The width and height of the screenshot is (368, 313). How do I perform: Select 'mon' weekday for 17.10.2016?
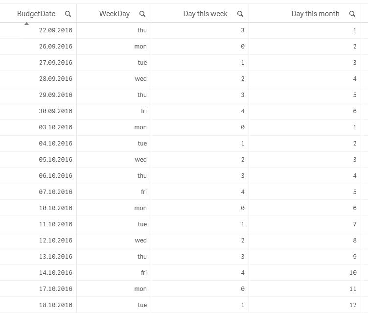click(x=140, y=289)
